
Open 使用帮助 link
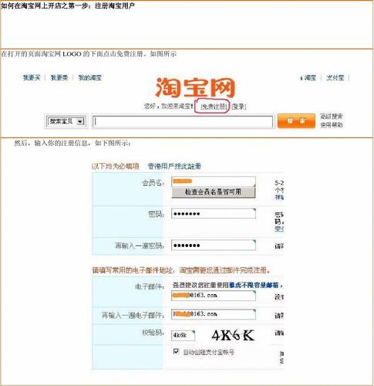[x=332, y=125]
